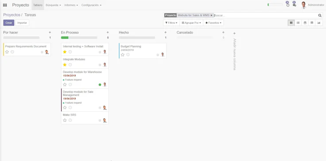Remove the Website for Sales & WMS filter
This screenshot has height=161, width=326.
click(x=211, y=15)
